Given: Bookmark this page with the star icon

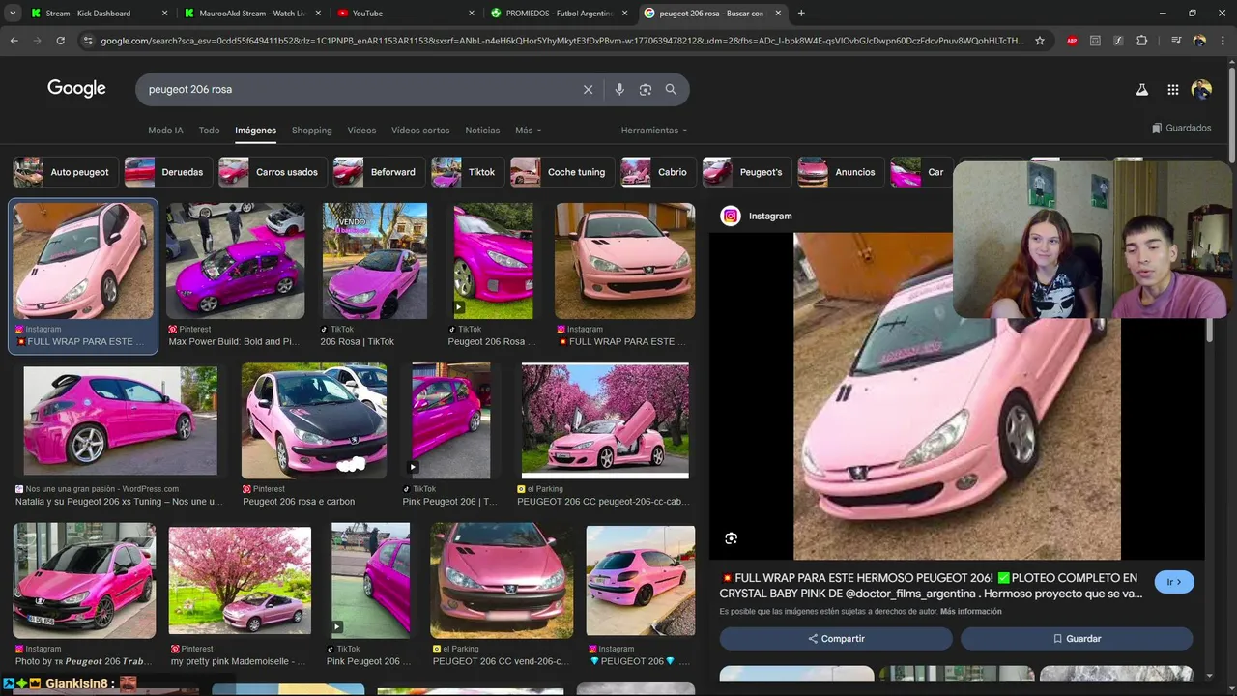Looking at the screenshot, I should pyautogui.click(x=1040, y=41).
